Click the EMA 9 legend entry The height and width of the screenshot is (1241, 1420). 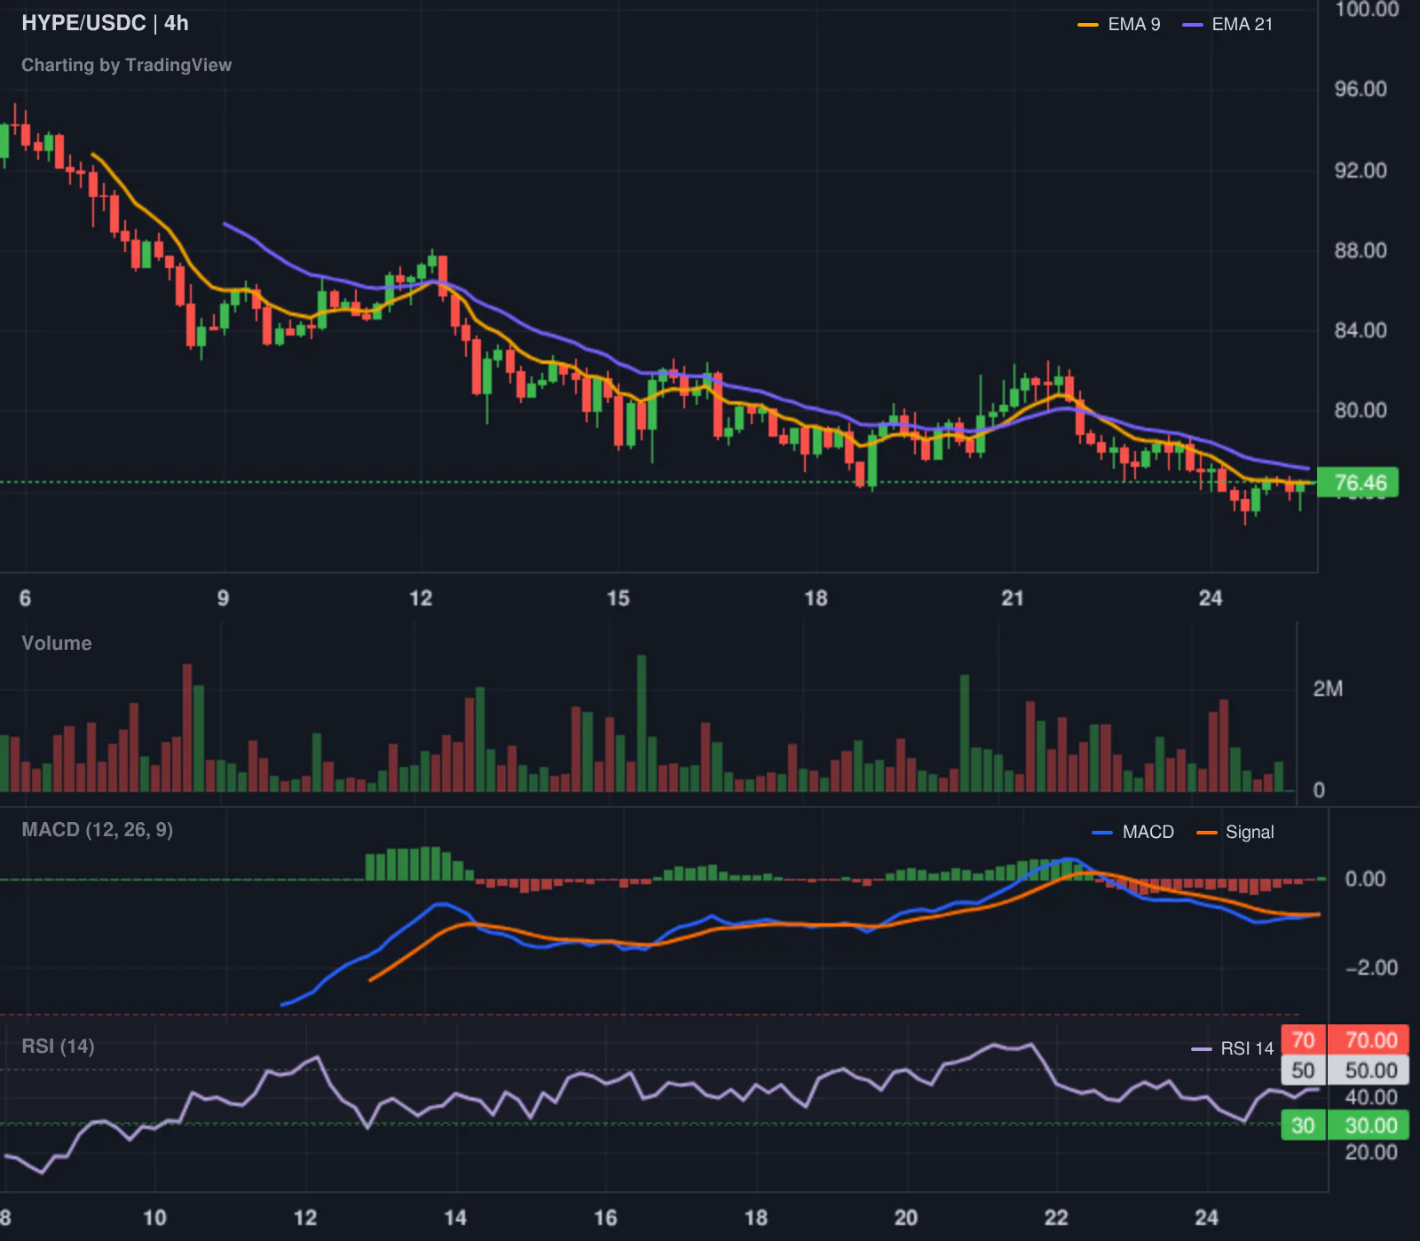(1118, 24)
